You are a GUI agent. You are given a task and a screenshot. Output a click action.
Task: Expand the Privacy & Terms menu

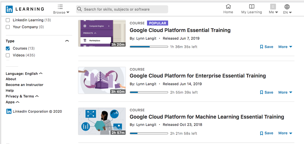point(22,96)
